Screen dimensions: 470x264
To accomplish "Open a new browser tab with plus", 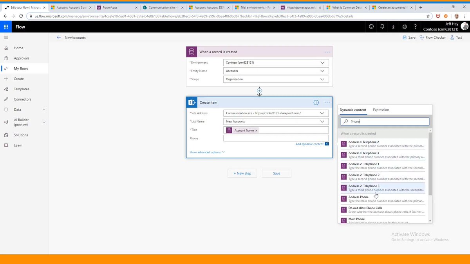I will click(x=421, y=7).
